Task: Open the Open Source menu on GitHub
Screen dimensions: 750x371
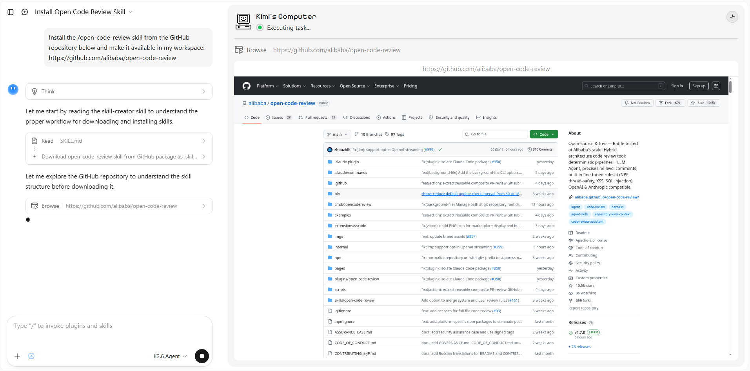Action: 354,86
